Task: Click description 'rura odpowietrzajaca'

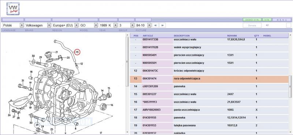Action: [x=187, y=79]
